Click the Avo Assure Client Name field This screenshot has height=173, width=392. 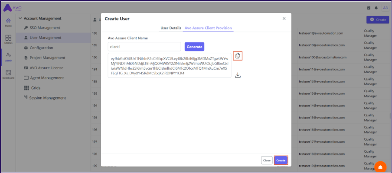pos(144,47)
